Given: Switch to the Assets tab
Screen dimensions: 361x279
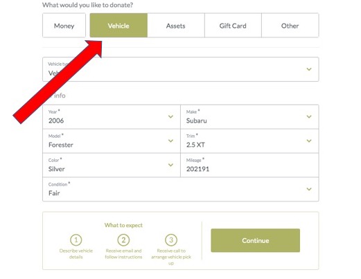Looking at the screenshot, I should coord(176,26).
